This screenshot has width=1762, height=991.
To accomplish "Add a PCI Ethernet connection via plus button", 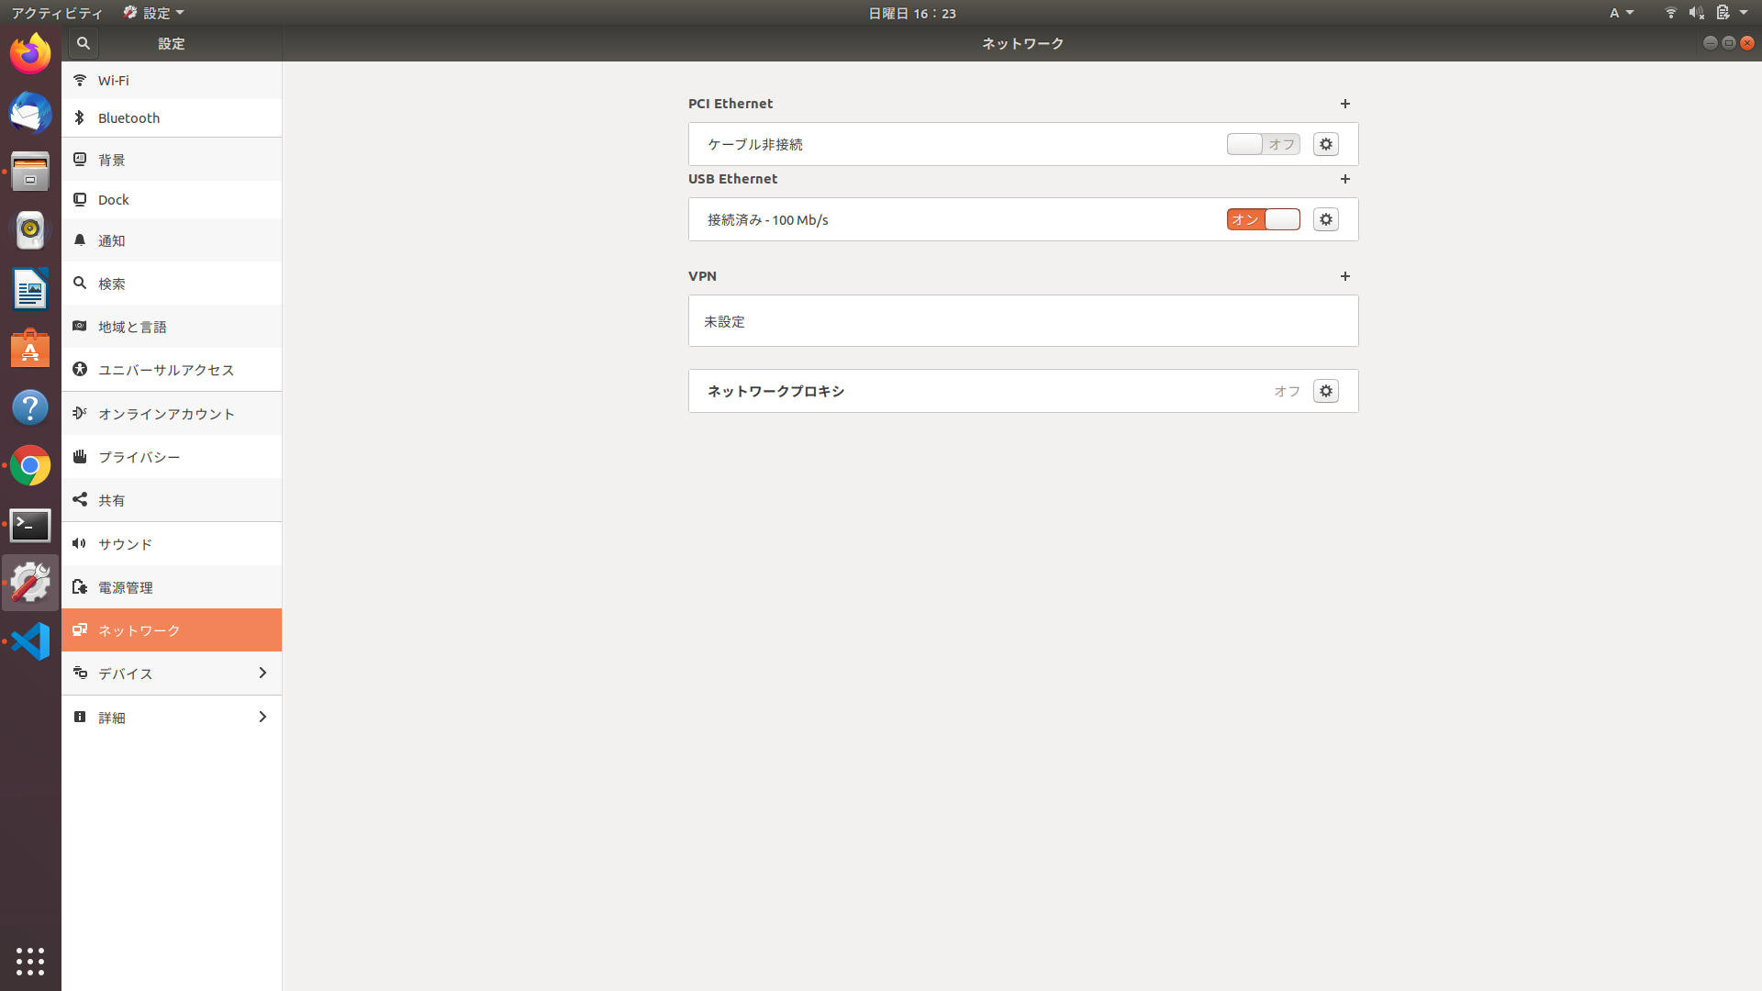I will [x=1344, y=104].
